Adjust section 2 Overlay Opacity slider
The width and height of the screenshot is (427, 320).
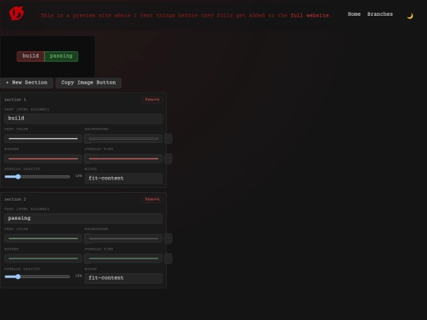coord(37,277)
